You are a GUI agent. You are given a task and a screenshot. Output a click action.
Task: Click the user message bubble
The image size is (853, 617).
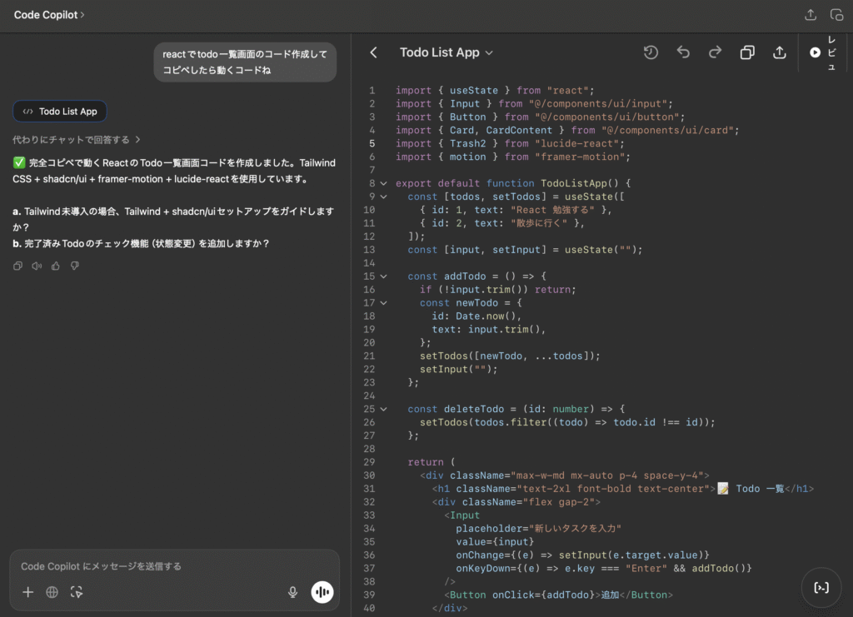click(245, 62)
